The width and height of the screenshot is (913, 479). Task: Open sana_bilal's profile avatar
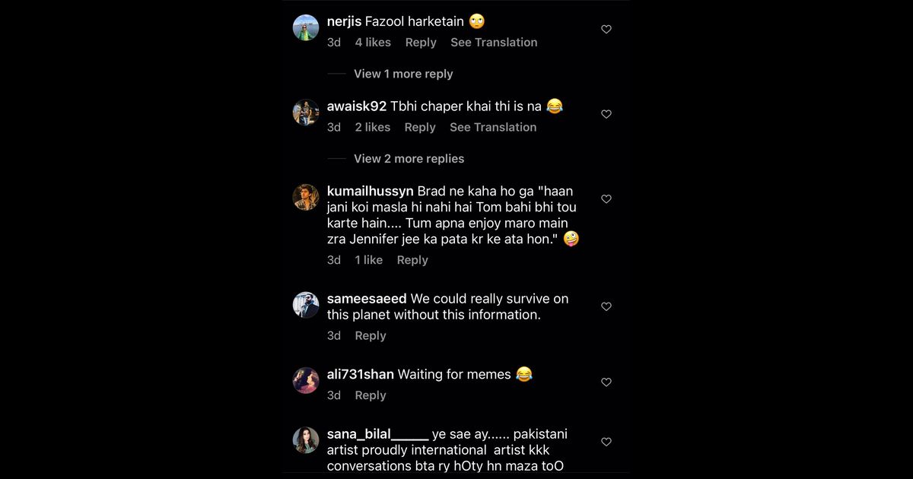[x=306, y=440]
